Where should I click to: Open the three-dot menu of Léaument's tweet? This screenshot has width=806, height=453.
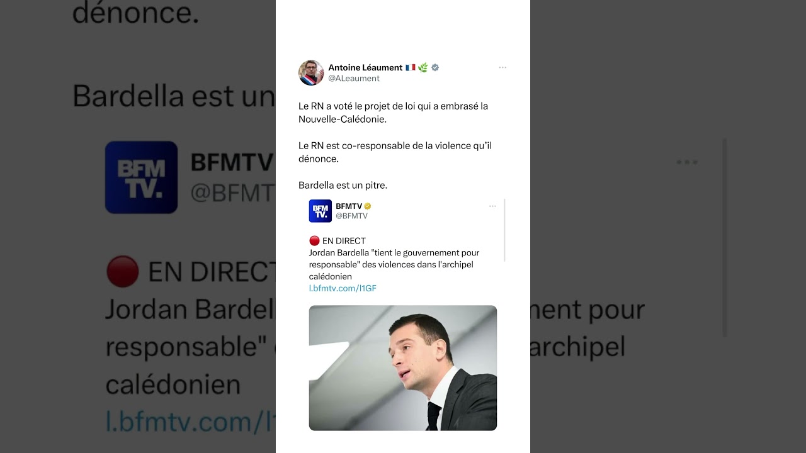502,67
